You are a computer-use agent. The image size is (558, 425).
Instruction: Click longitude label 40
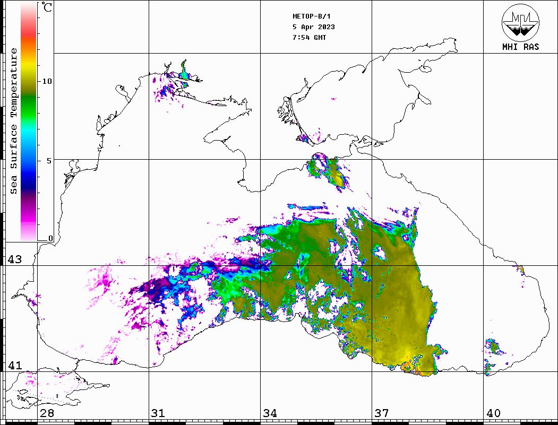pos(493,413)
